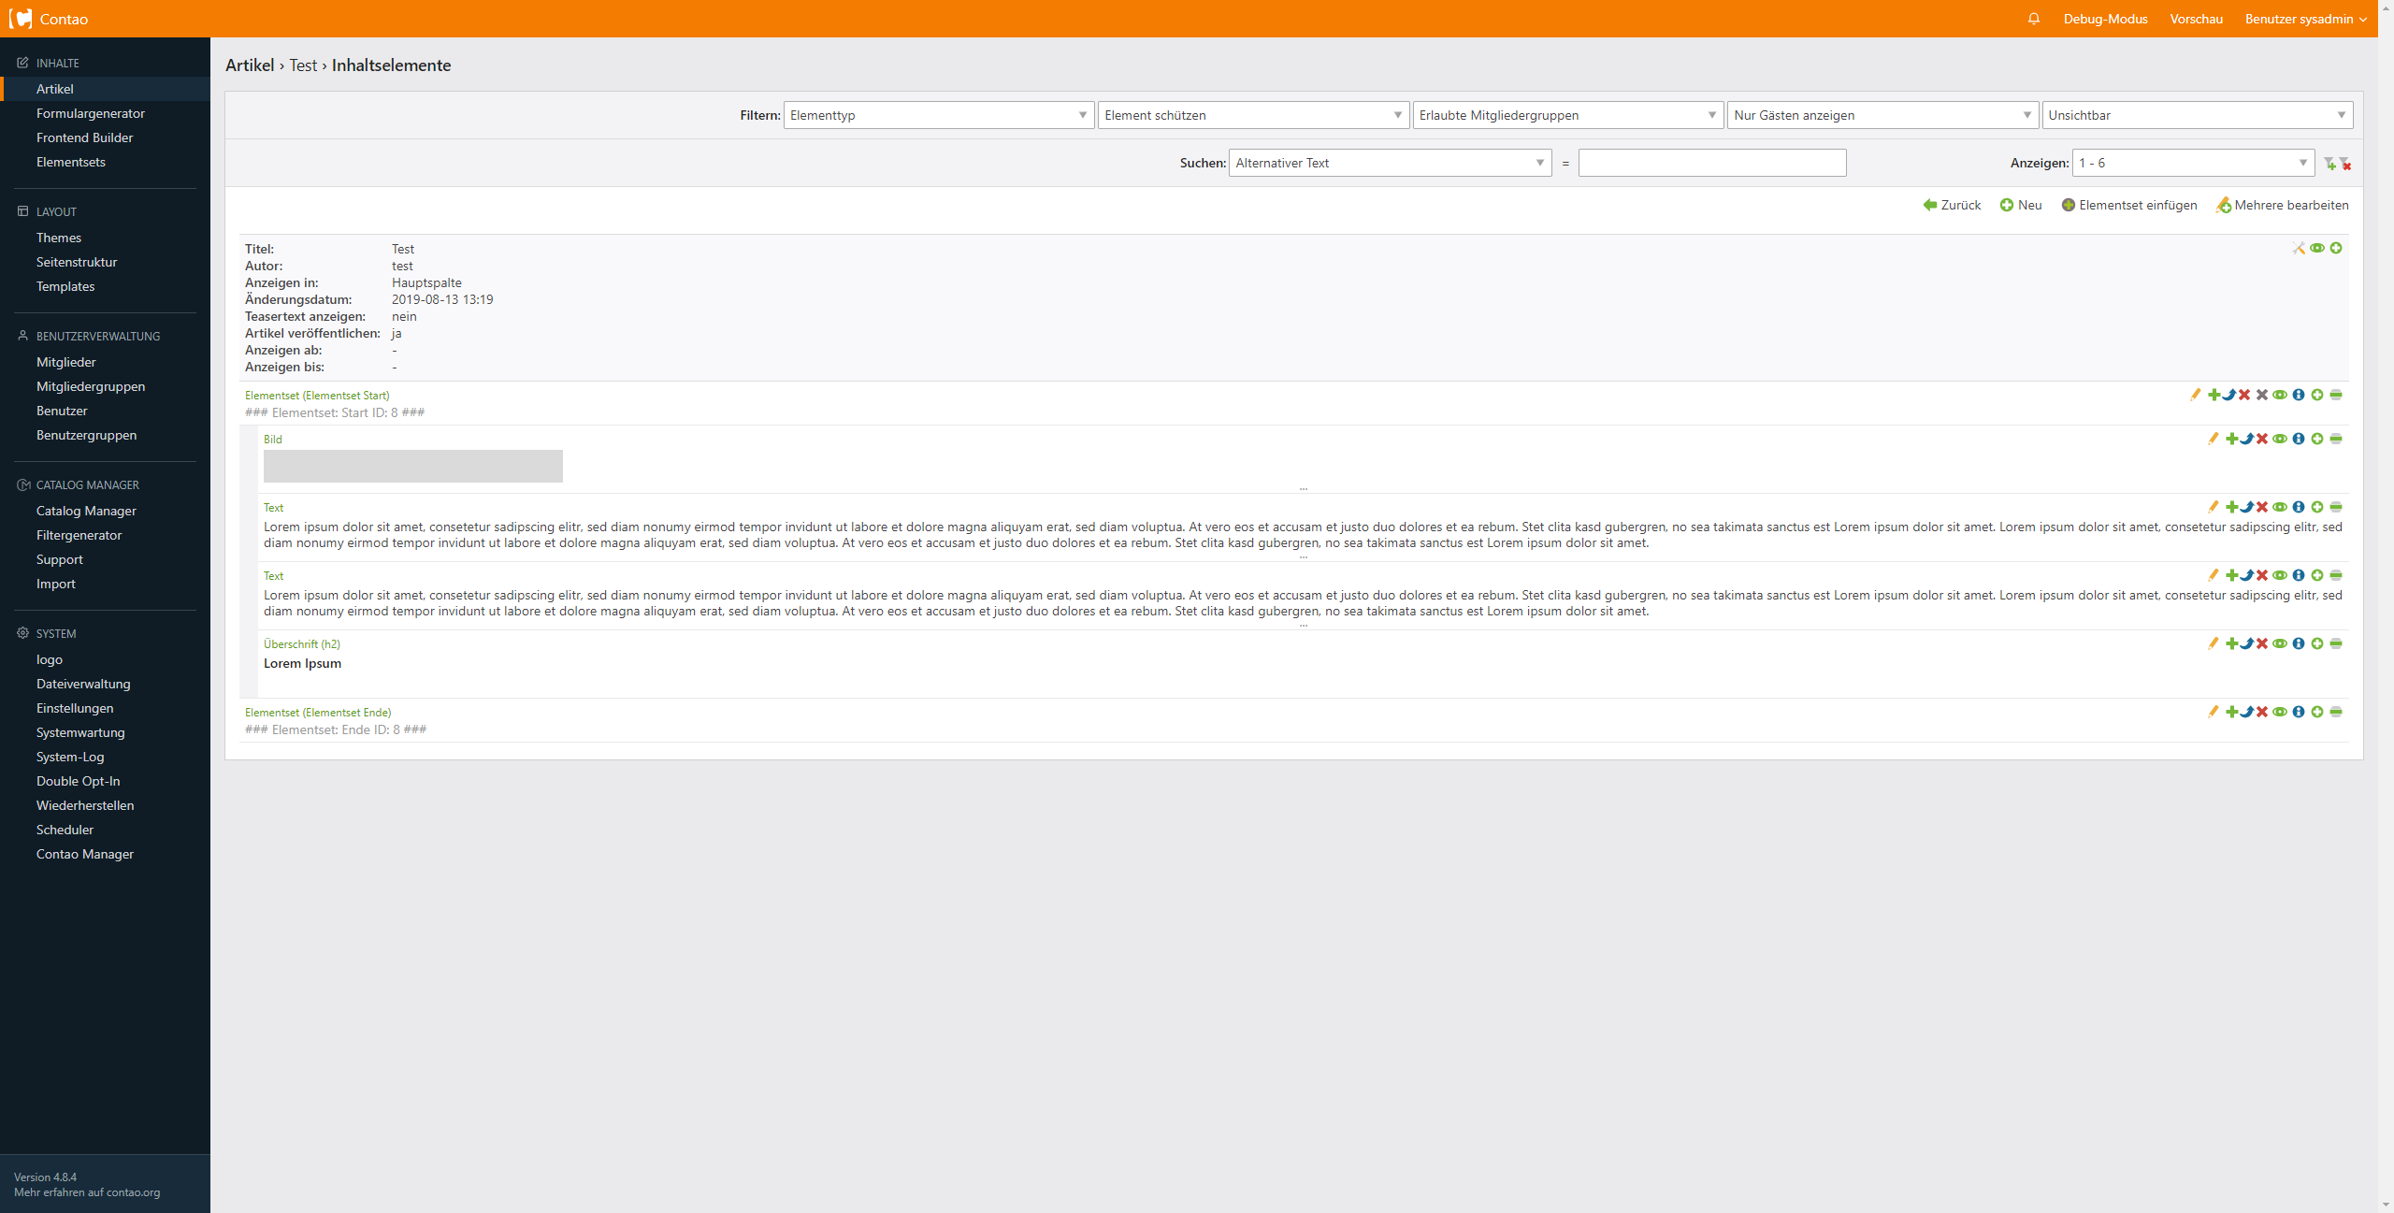Click the blue move arrow icon on the Elementset Ende row

click(x=2247, y=712)
